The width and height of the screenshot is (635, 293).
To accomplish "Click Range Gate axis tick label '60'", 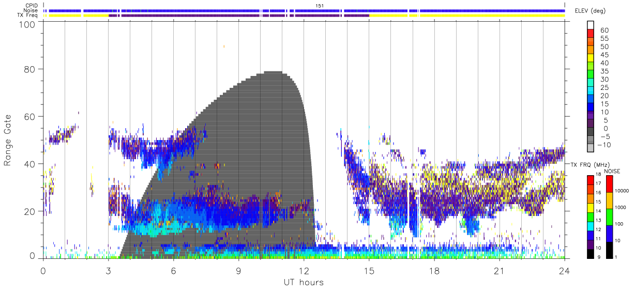I will [x=30, y=116].
